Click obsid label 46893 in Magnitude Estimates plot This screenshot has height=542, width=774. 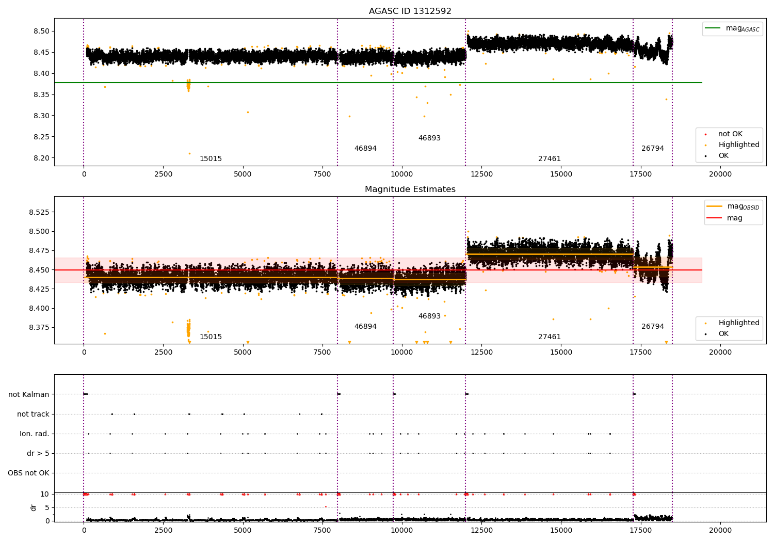click(x=429, y=316)
